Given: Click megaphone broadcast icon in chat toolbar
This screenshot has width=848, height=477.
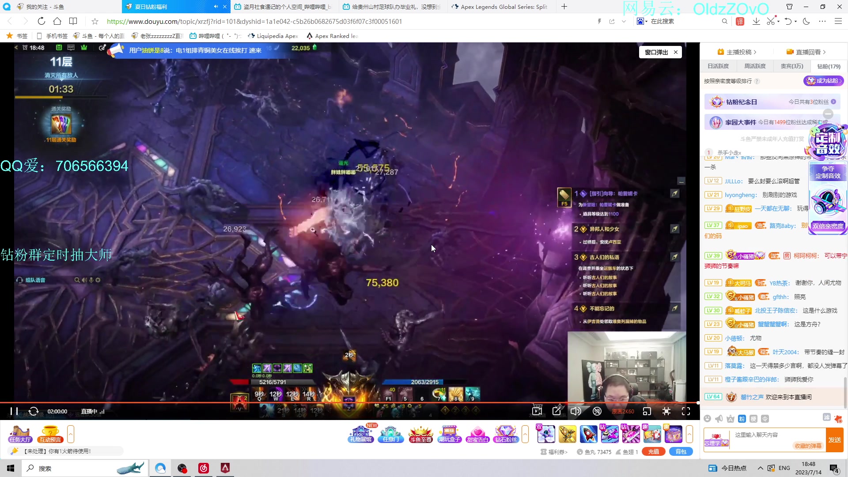Looking at the screenshot, I should tap(719, 419).
